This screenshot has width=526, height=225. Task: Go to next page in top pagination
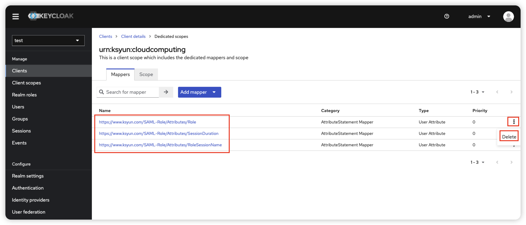pos(511,92)
